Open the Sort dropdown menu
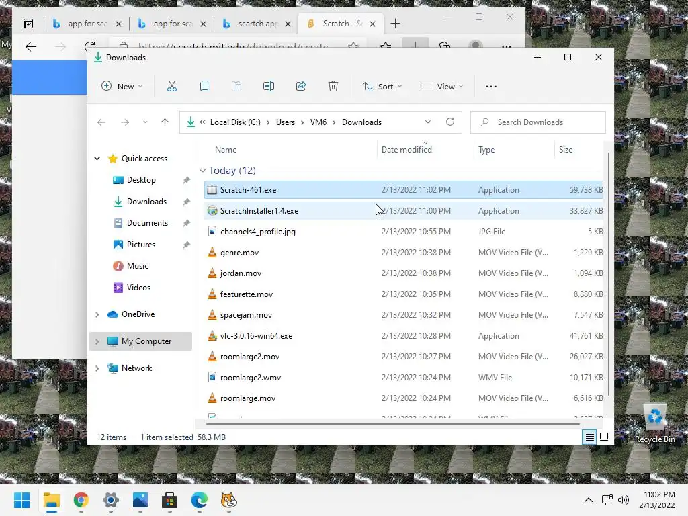The width and height of the screenshot is (688, 516). click(x=382, y=87)
